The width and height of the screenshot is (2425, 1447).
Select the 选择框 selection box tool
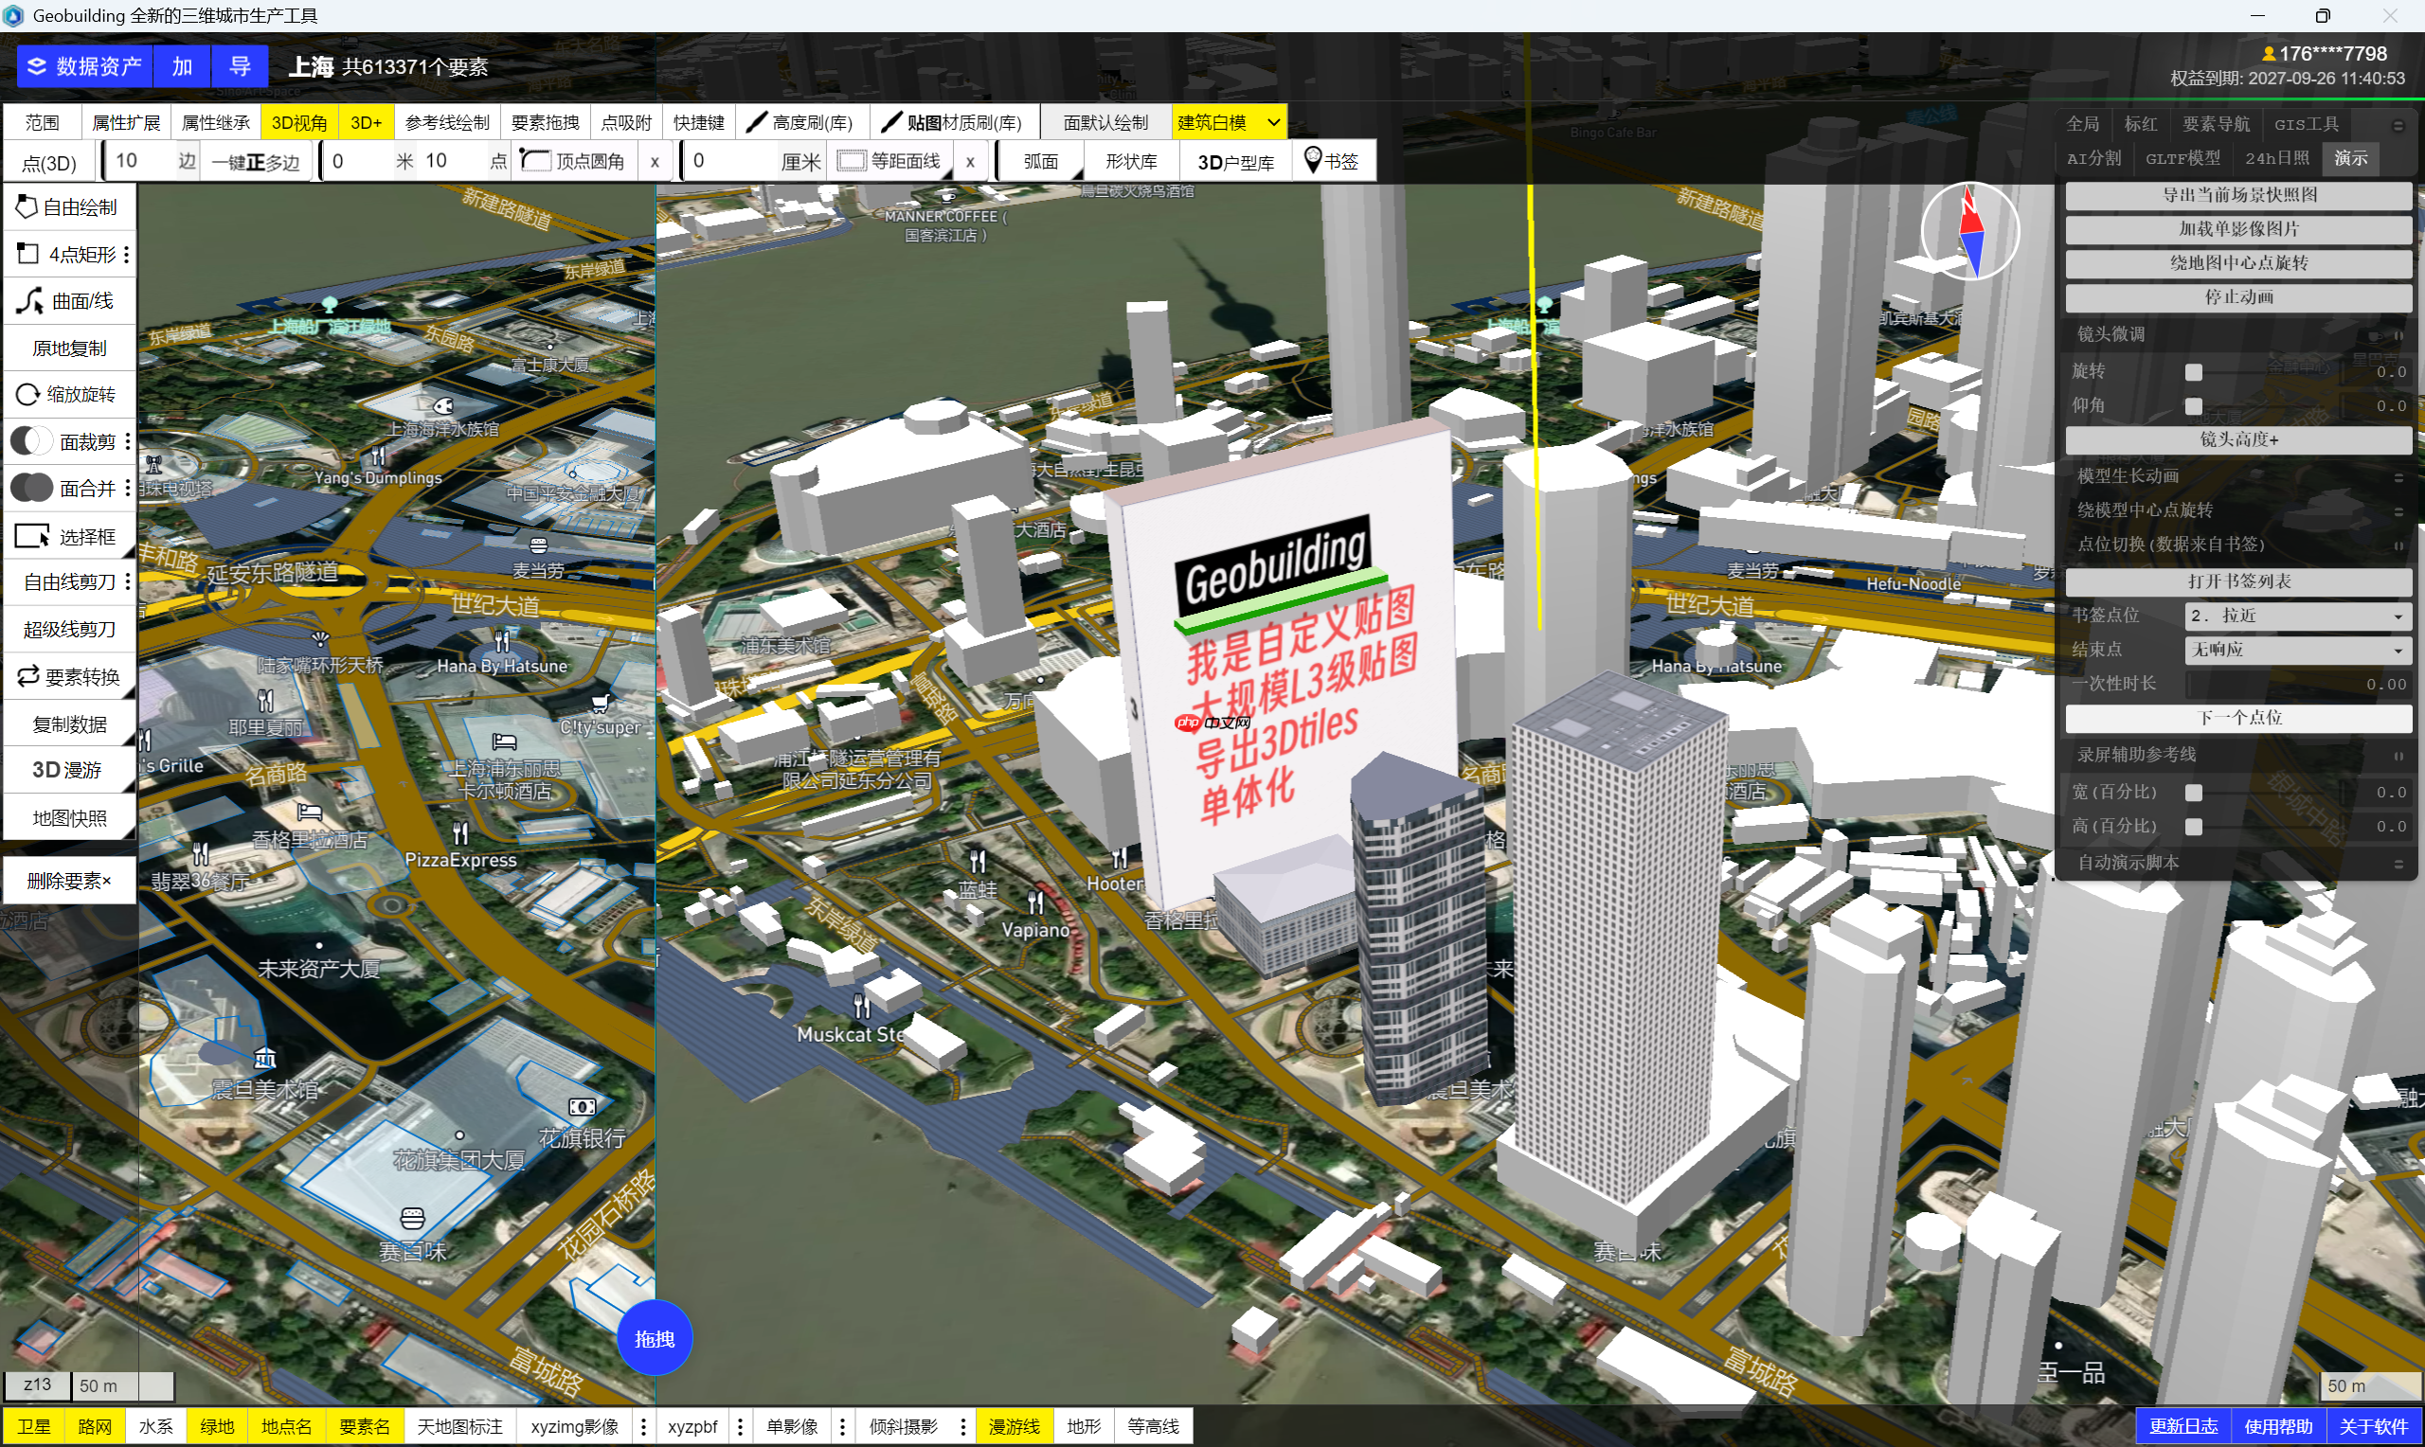pyautogui.click(x=68, y=535)
